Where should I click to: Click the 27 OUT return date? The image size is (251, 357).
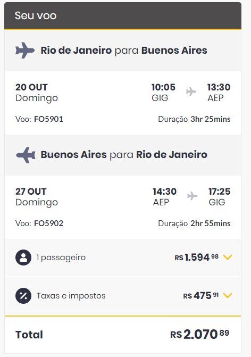pyautogui.click(x=31, y=192)
